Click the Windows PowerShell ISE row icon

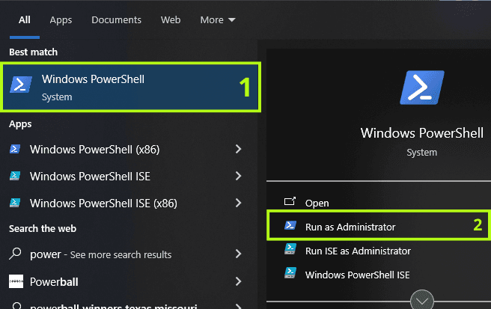coord(15,176)
